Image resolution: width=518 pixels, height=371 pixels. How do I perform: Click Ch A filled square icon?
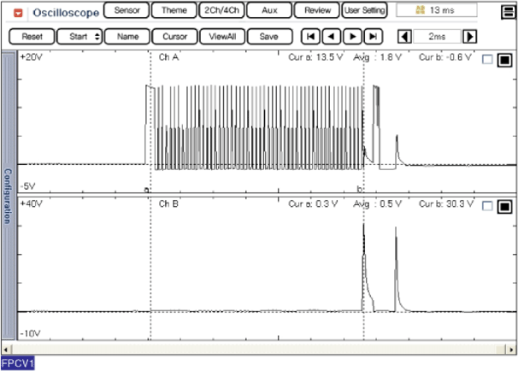click(x=503, y=60)
